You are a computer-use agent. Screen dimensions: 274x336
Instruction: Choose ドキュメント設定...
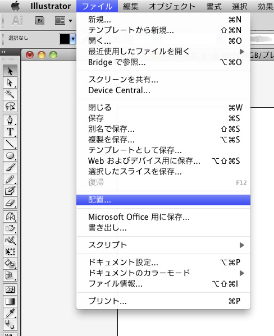point(163,263)
